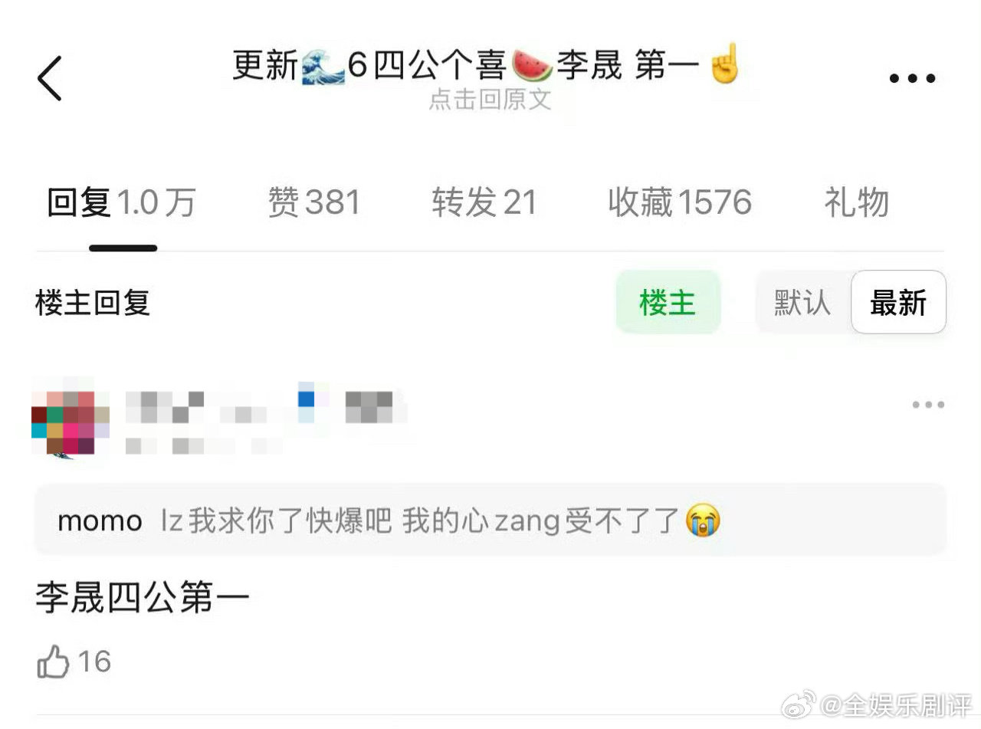Open the quoted momo comment box
Viewport: 981px width, 729px height.
490,520
